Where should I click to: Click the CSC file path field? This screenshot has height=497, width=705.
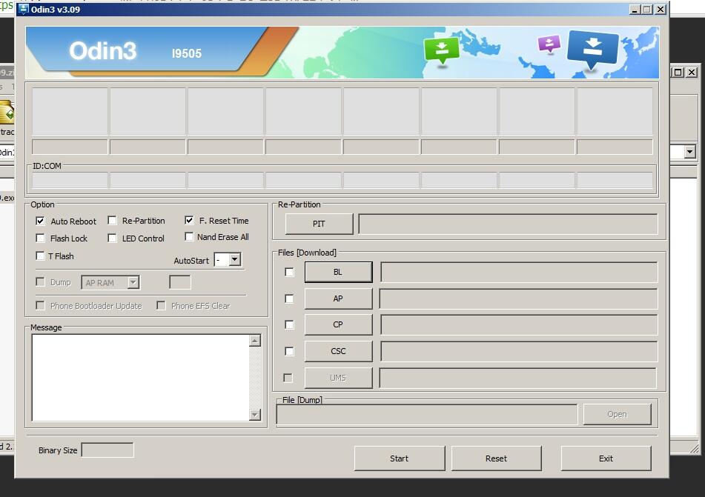519,351
